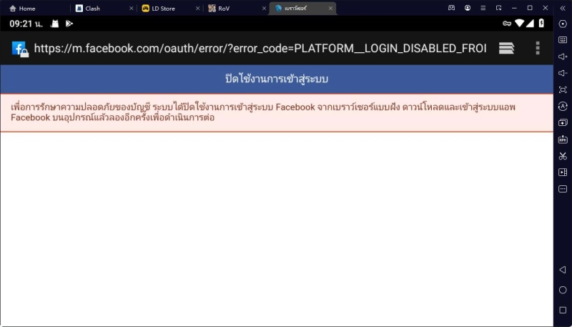This screenshot has height=327, width=572.
Task: Close the LD Store tab
Action: tap(198, 9)
